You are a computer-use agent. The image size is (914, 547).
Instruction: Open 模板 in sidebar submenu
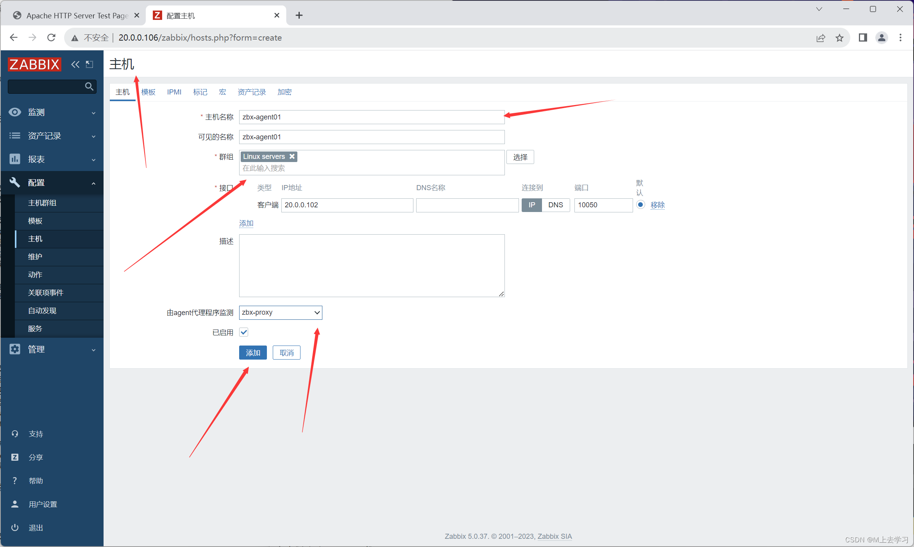(59, 221)
